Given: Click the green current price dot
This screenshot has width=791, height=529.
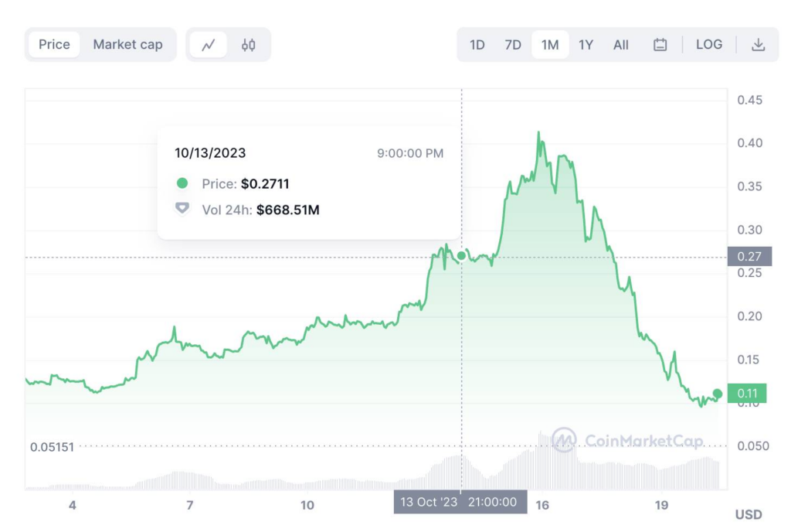Looking at the screenshot, I should 718,394.
